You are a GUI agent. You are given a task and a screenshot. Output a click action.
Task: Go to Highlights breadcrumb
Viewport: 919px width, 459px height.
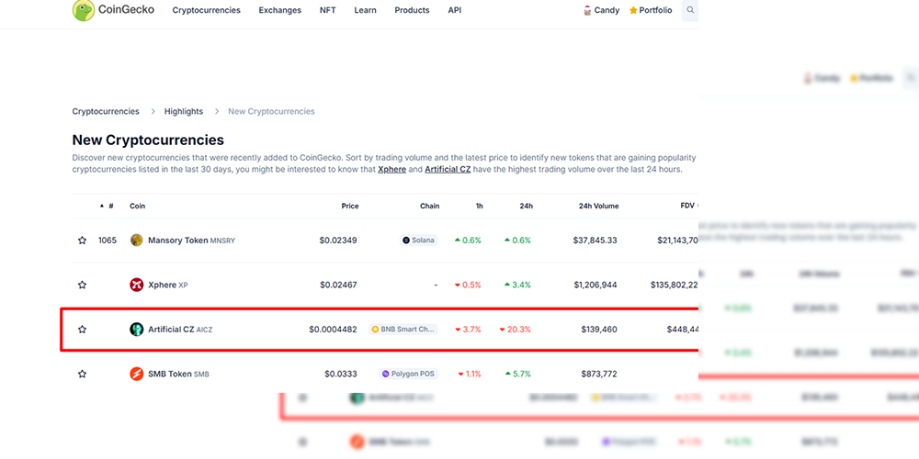(184, 111)
